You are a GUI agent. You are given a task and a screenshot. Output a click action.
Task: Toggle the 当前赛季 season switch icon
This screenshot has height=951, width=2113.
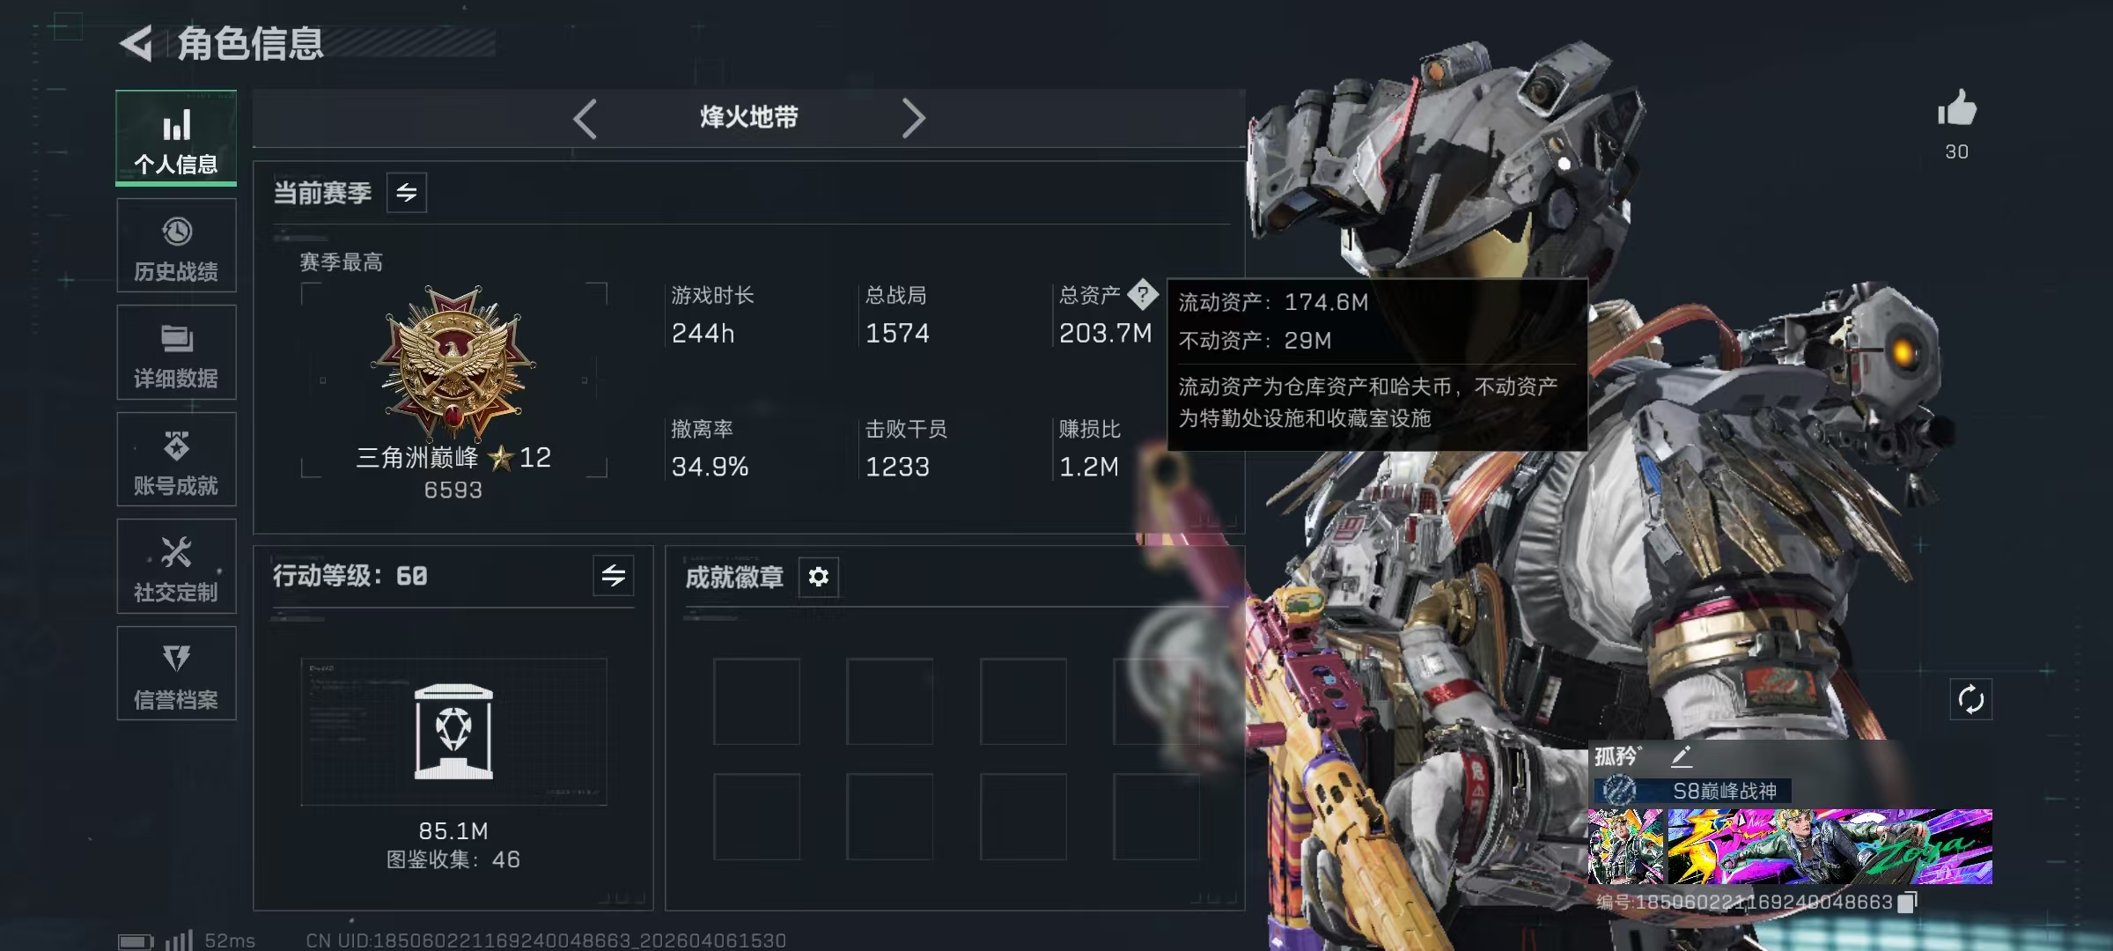[x=407, y=193]
